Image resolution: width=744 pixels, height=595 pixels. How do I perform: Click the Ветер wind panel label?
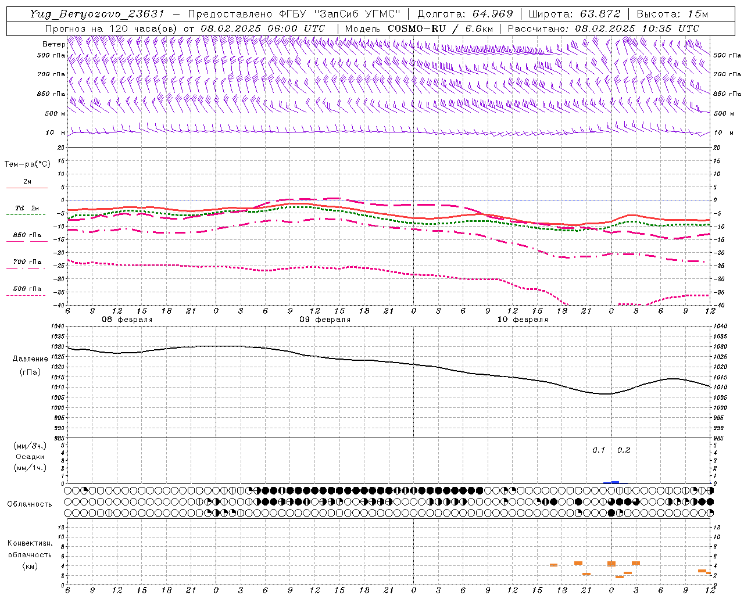(54, 44)
